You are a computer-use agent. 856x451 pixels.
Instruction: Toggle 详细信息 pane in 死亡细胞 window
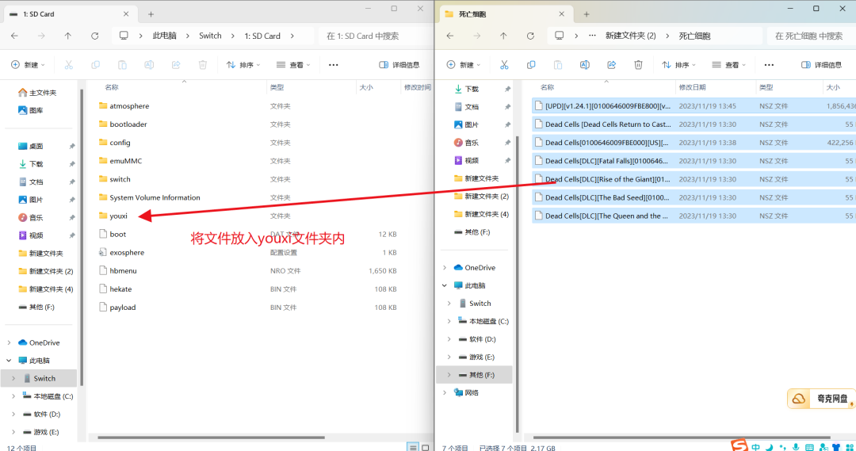coord(821,65)
